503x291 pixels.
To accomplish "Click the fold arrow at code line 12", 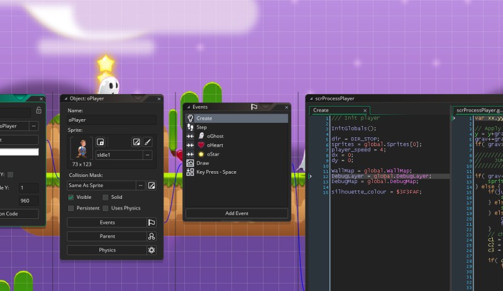I will (311, 176).
